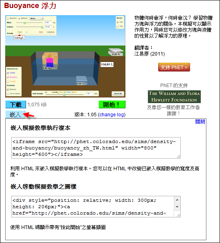Click the heading '嵌入模擬教學執行複本'
The width and height of the screenshot is (220, 243).
[x=40, y=128]
